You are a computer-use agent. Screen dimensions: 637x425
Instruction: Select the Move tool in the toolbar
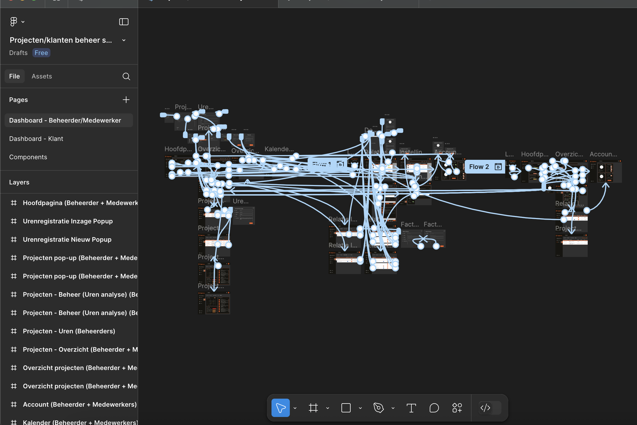point(280,408)
